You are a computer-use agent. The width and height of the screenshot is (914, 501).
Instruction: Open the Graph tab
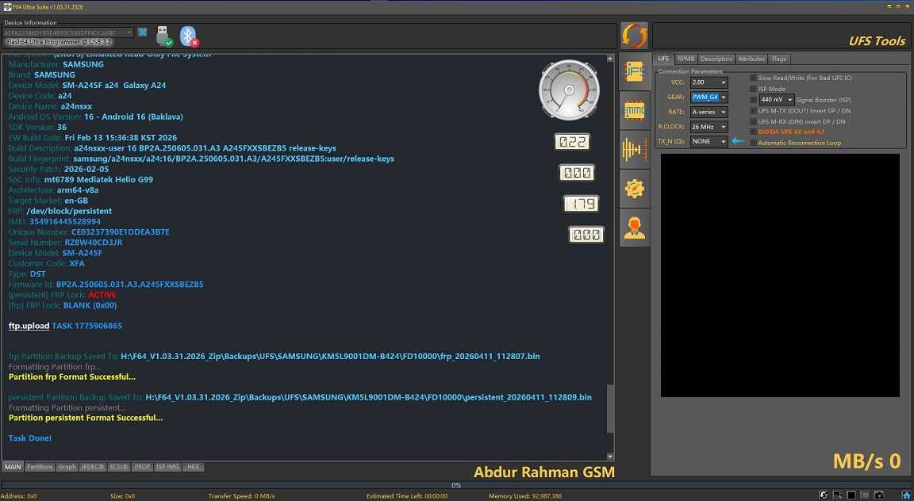[67, 467]
